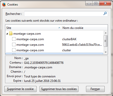Click the scrollbar up arrow
The width and height of the screenshot is (113, 96).
[106, 33]
